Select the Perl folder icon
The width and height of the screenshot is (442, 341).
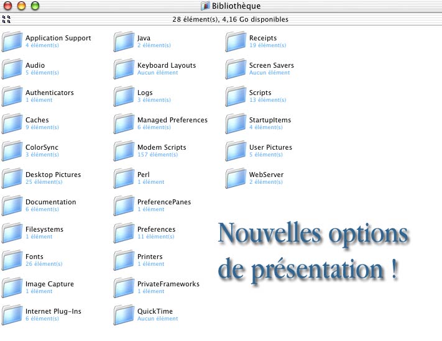click(124, 178)
